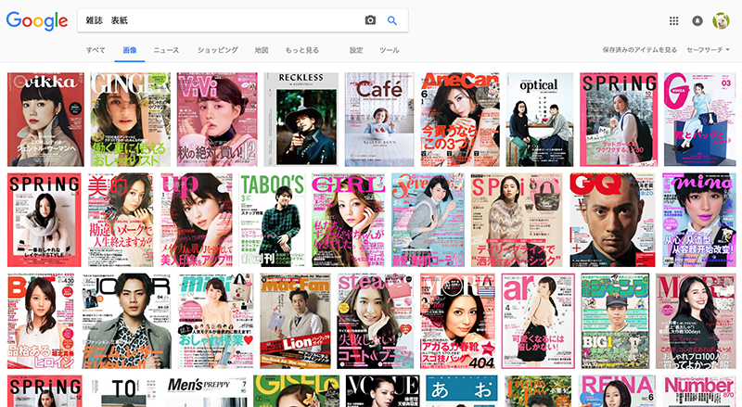This screenshot has height=407, width=742.
Task: Open the 美的 magazine cover thumbnail
Action: 121,220
